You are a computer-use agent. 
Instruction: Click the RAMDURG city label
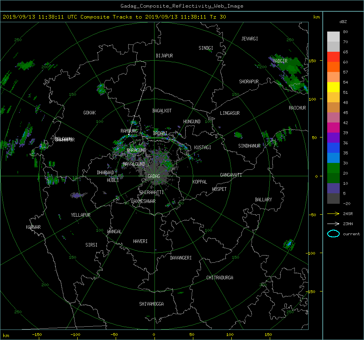point(129,131)
